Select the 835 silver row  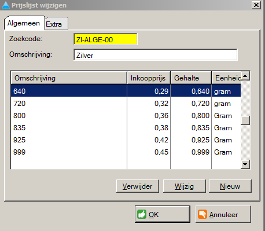click(126, 128)
